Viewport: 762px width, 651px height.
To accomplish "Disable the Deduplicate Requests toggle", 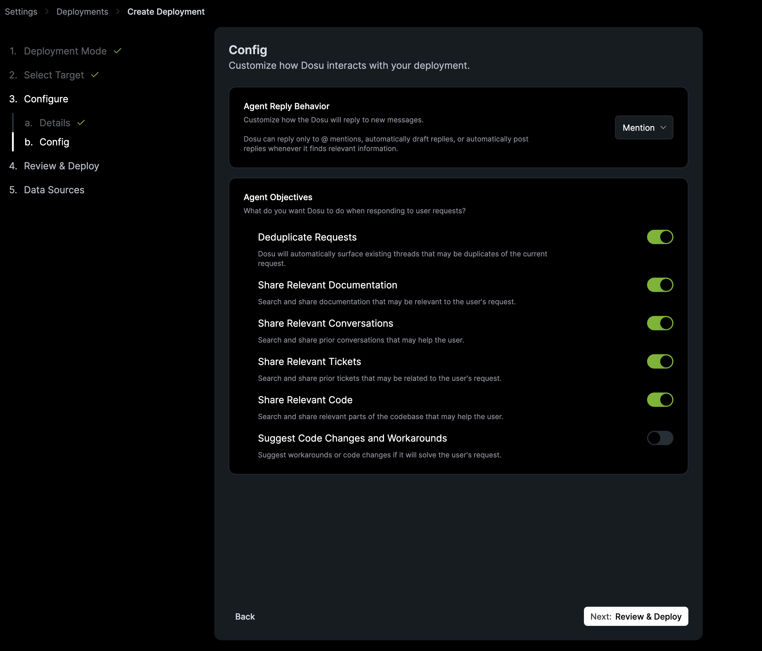I will click(x=660, y=237).
